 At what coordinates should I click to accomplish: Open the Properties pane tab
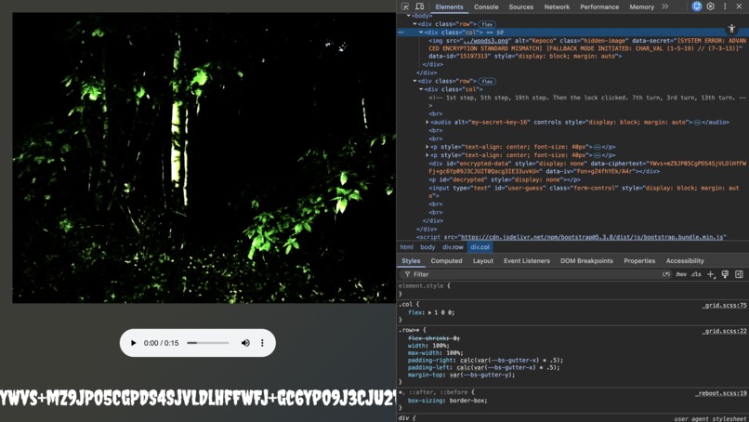[639, 261]
